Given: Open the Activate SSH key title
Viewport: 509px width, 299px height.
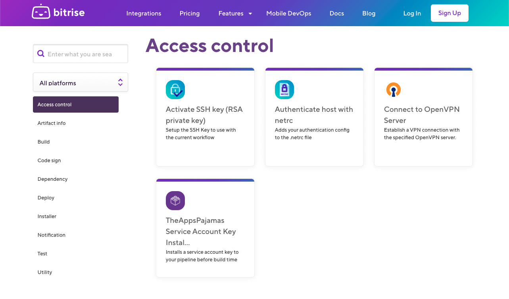Looking at the screenshot, I should (x=204, y=115).
